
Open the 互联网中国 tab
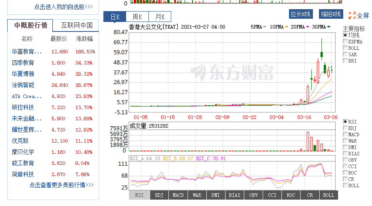77,25
